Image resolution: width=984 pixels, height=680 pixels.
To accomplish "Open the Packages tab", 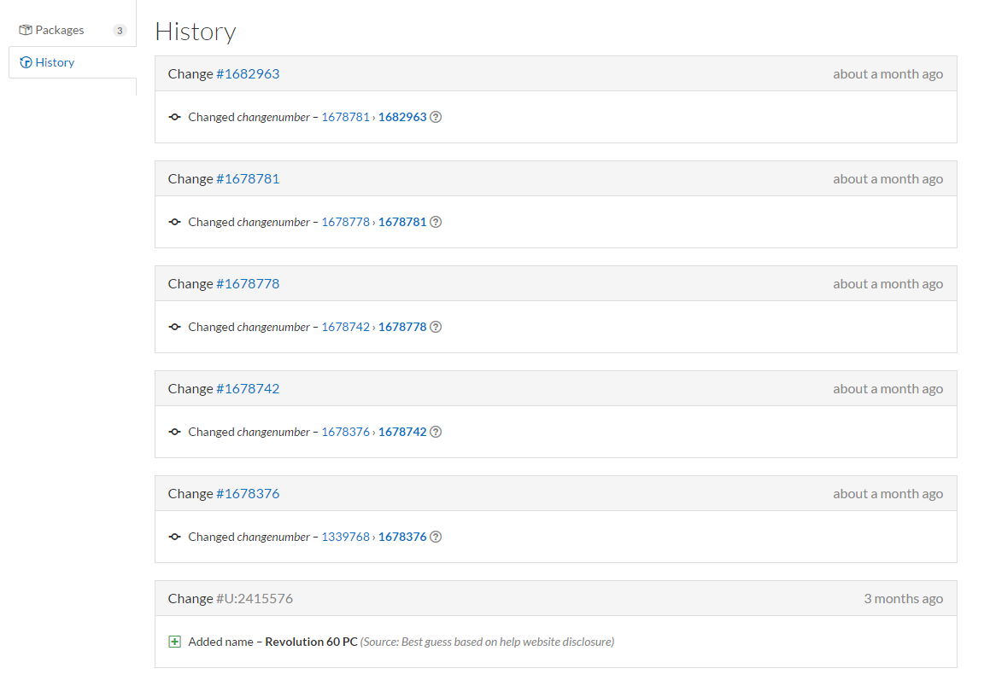I will [72, 30].
